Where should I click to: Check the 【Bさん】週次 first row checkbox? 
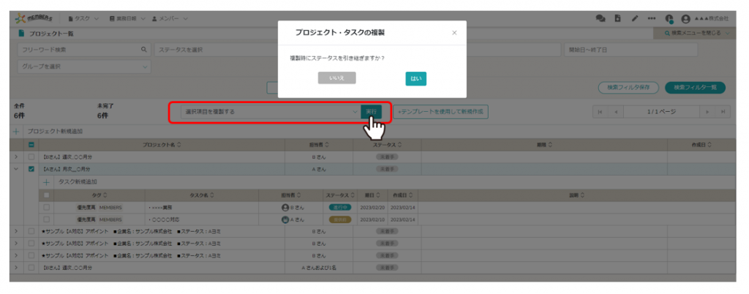pos(31,157)
